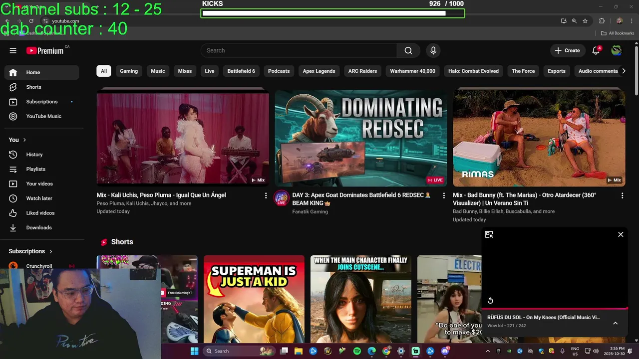This screenshot has height=359, width=639.
Task: Select the Battlefield 6 chip
Action: tap(241, 71)
